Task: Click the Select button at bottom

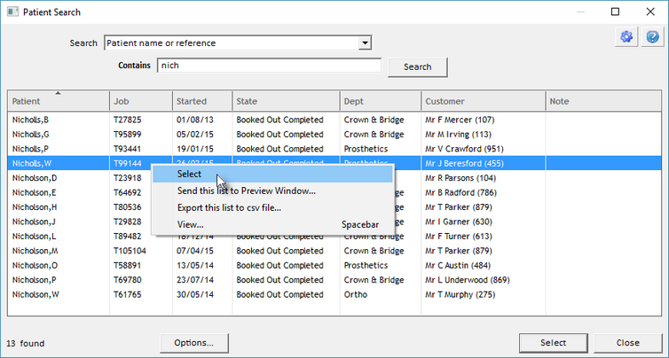Action: [553, 342]
